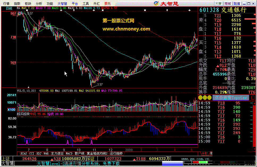Open the 功能 menu
The image size is (257, 167).
[x=50, y=3]
